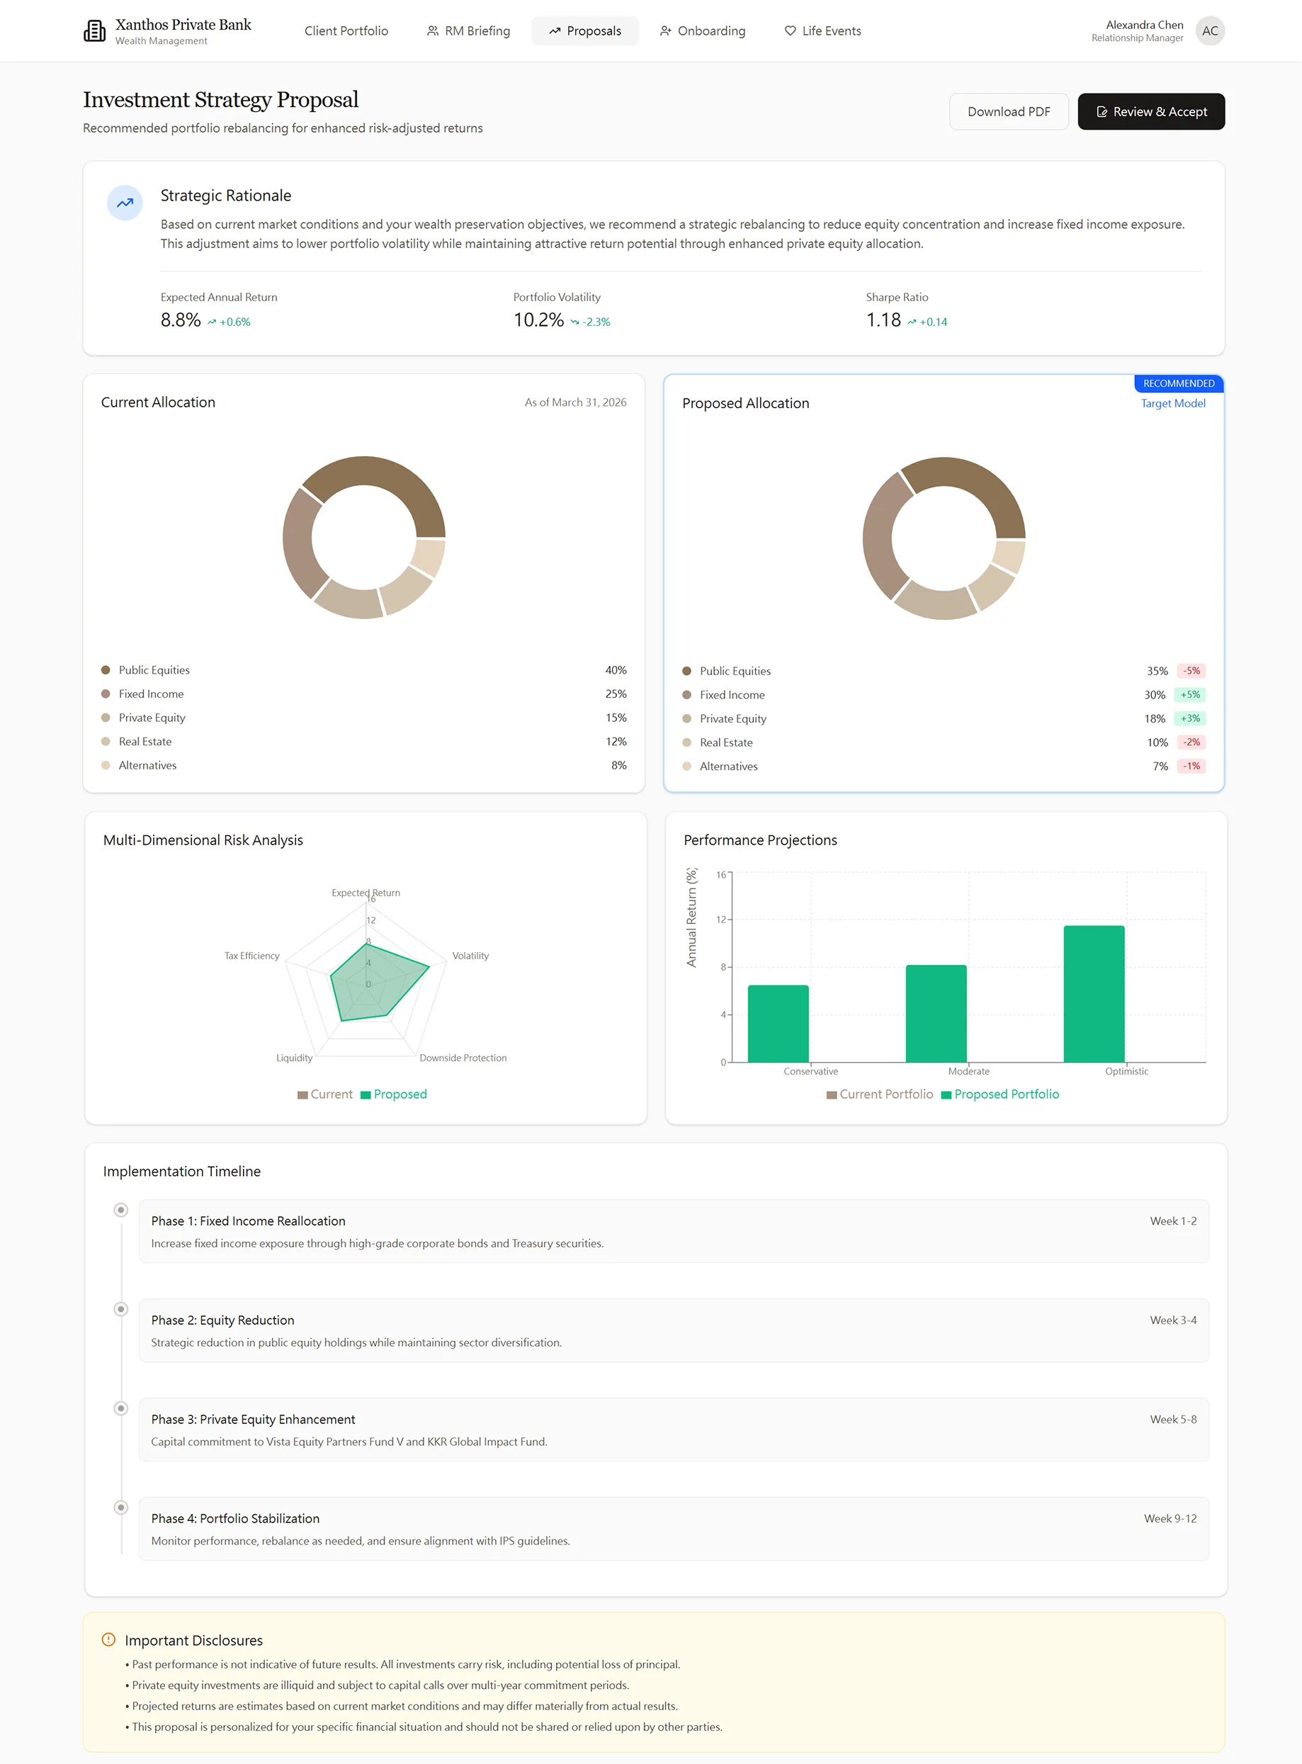Click the pen icon on Review & Accept button

pos(1104,111)
